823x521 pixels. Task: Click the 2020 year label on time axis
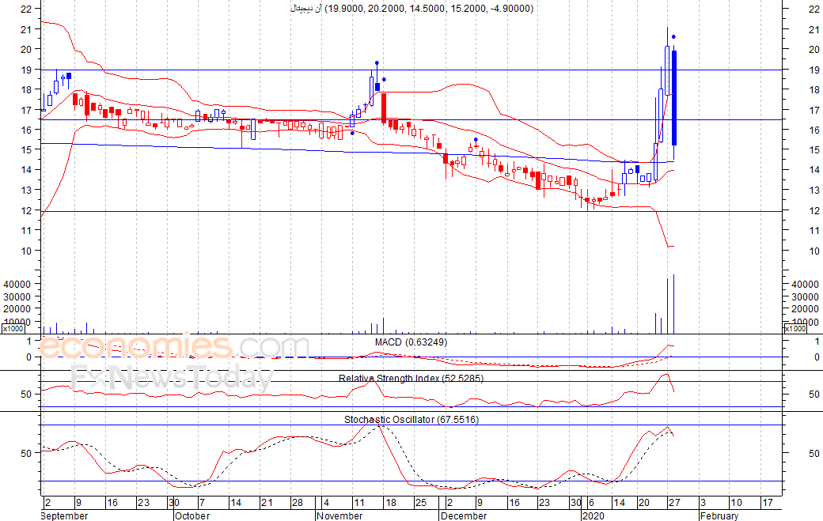[x=593, y=515]
